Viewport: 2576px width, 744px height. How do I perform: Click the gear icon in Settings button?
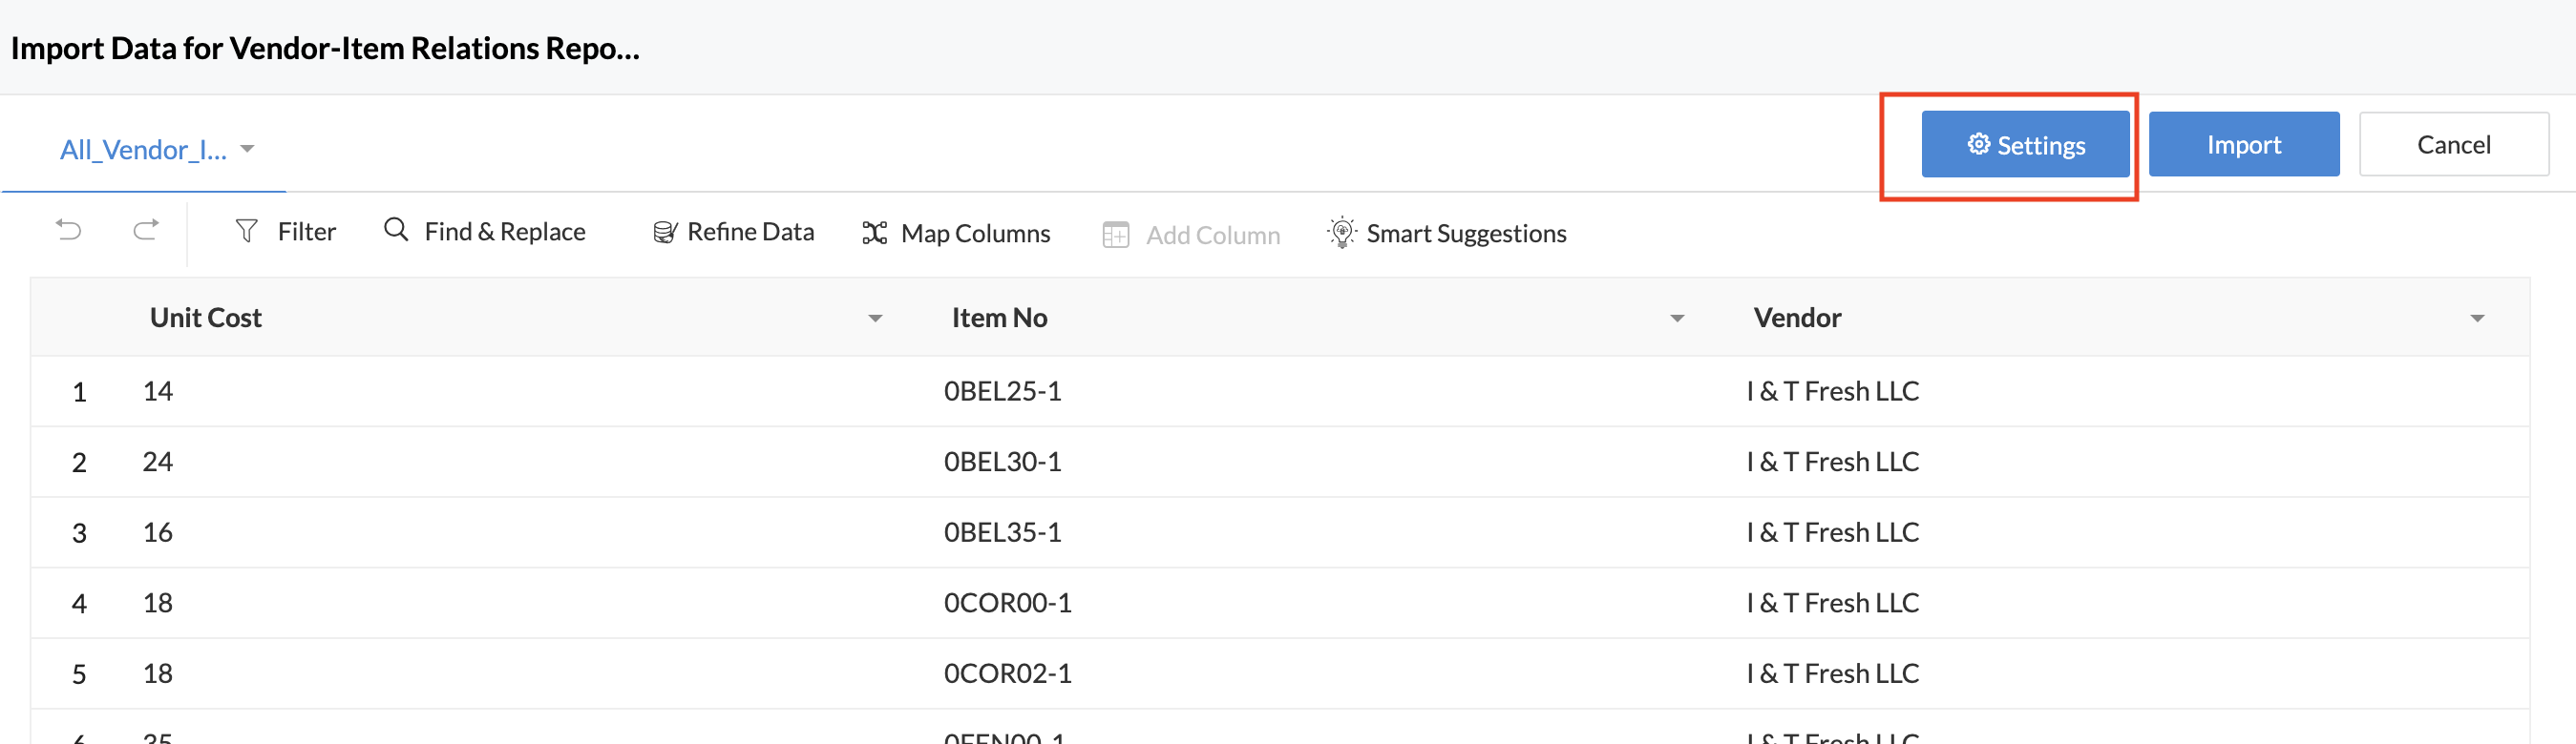[1978, 145]
